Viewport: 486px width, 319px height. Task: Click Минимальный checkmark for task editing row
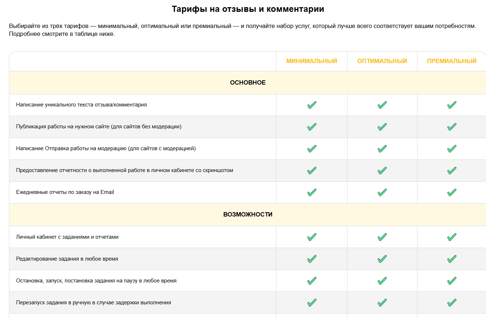coord(312,259)
